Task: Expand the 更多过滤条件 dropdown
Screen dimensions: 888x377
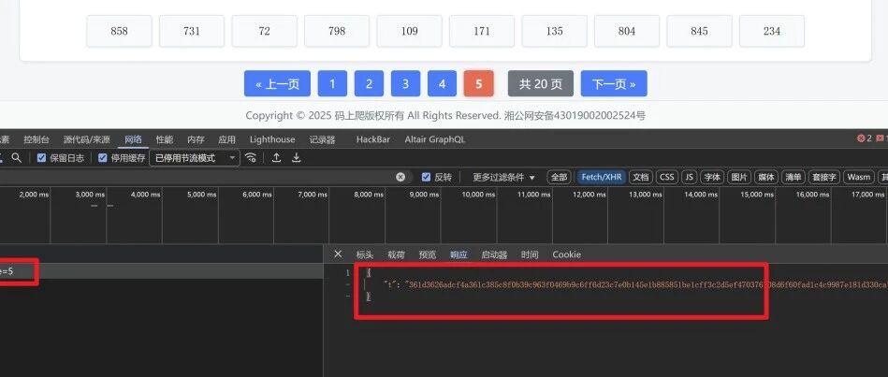Action: [x=504, y=177]
